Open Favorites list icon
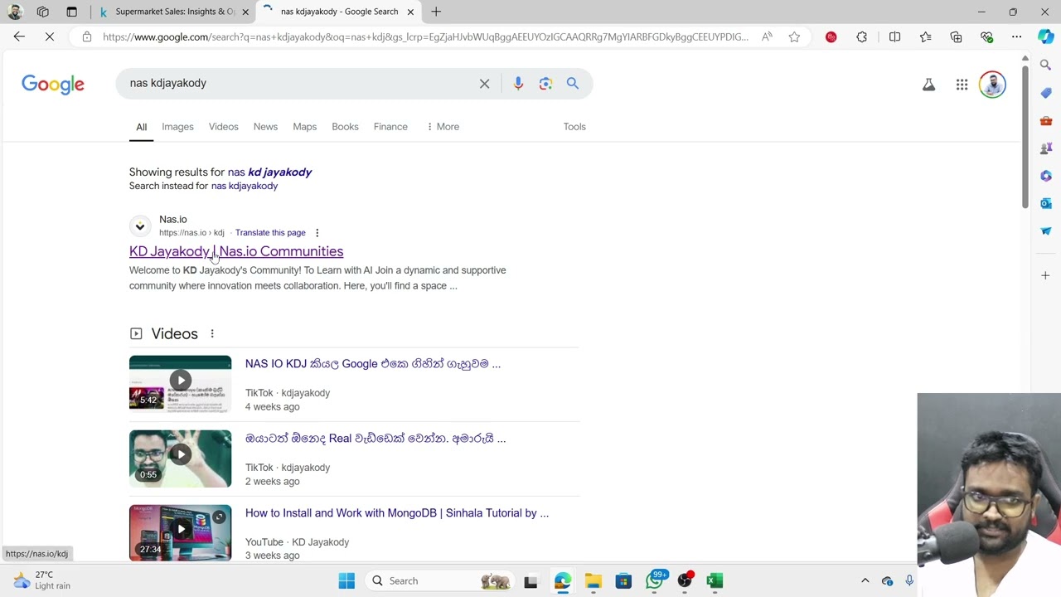Image resolution: width=1061 pixels, height=597 pixels. click(x=925, y=36)
